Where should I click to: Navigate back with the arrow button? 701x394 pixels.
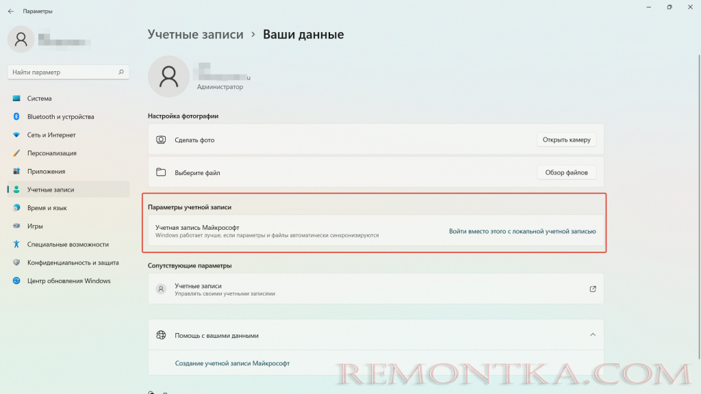pos(10,11)
